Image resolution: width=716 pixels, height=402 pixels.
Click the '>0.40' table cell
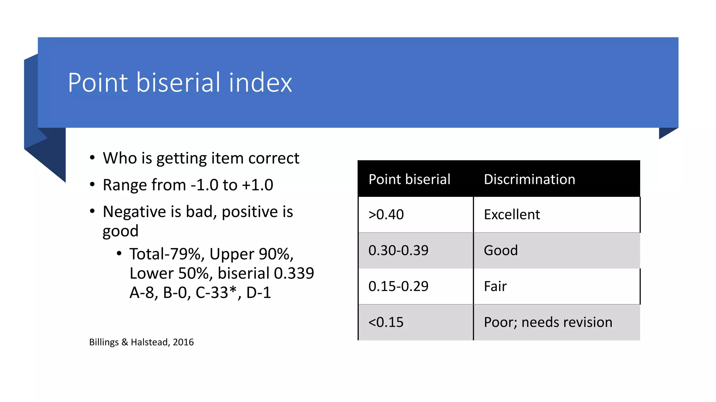[416, 215]
